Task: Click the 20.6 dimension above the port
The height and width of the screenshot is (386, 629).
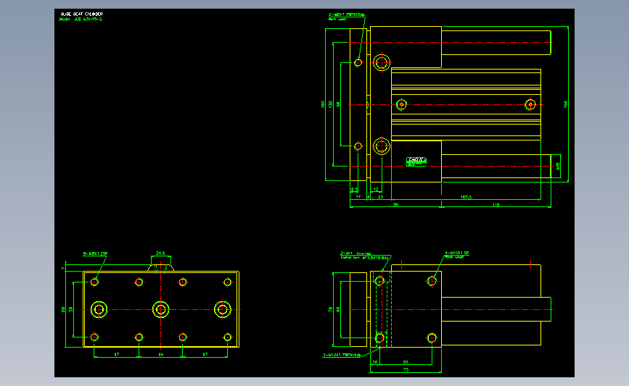Action: point(160,253)
